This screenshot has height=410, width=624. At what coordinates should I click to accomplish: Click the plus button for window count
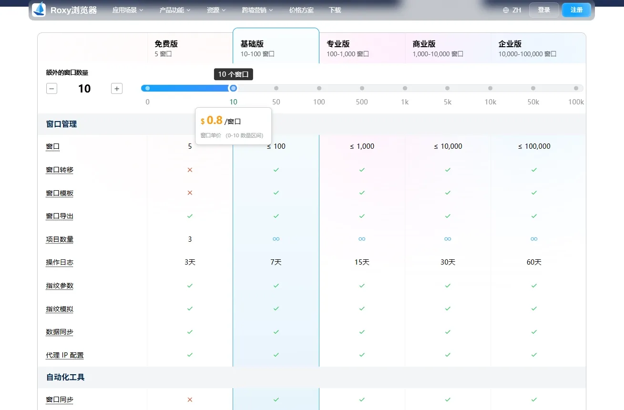coord(117,89)
